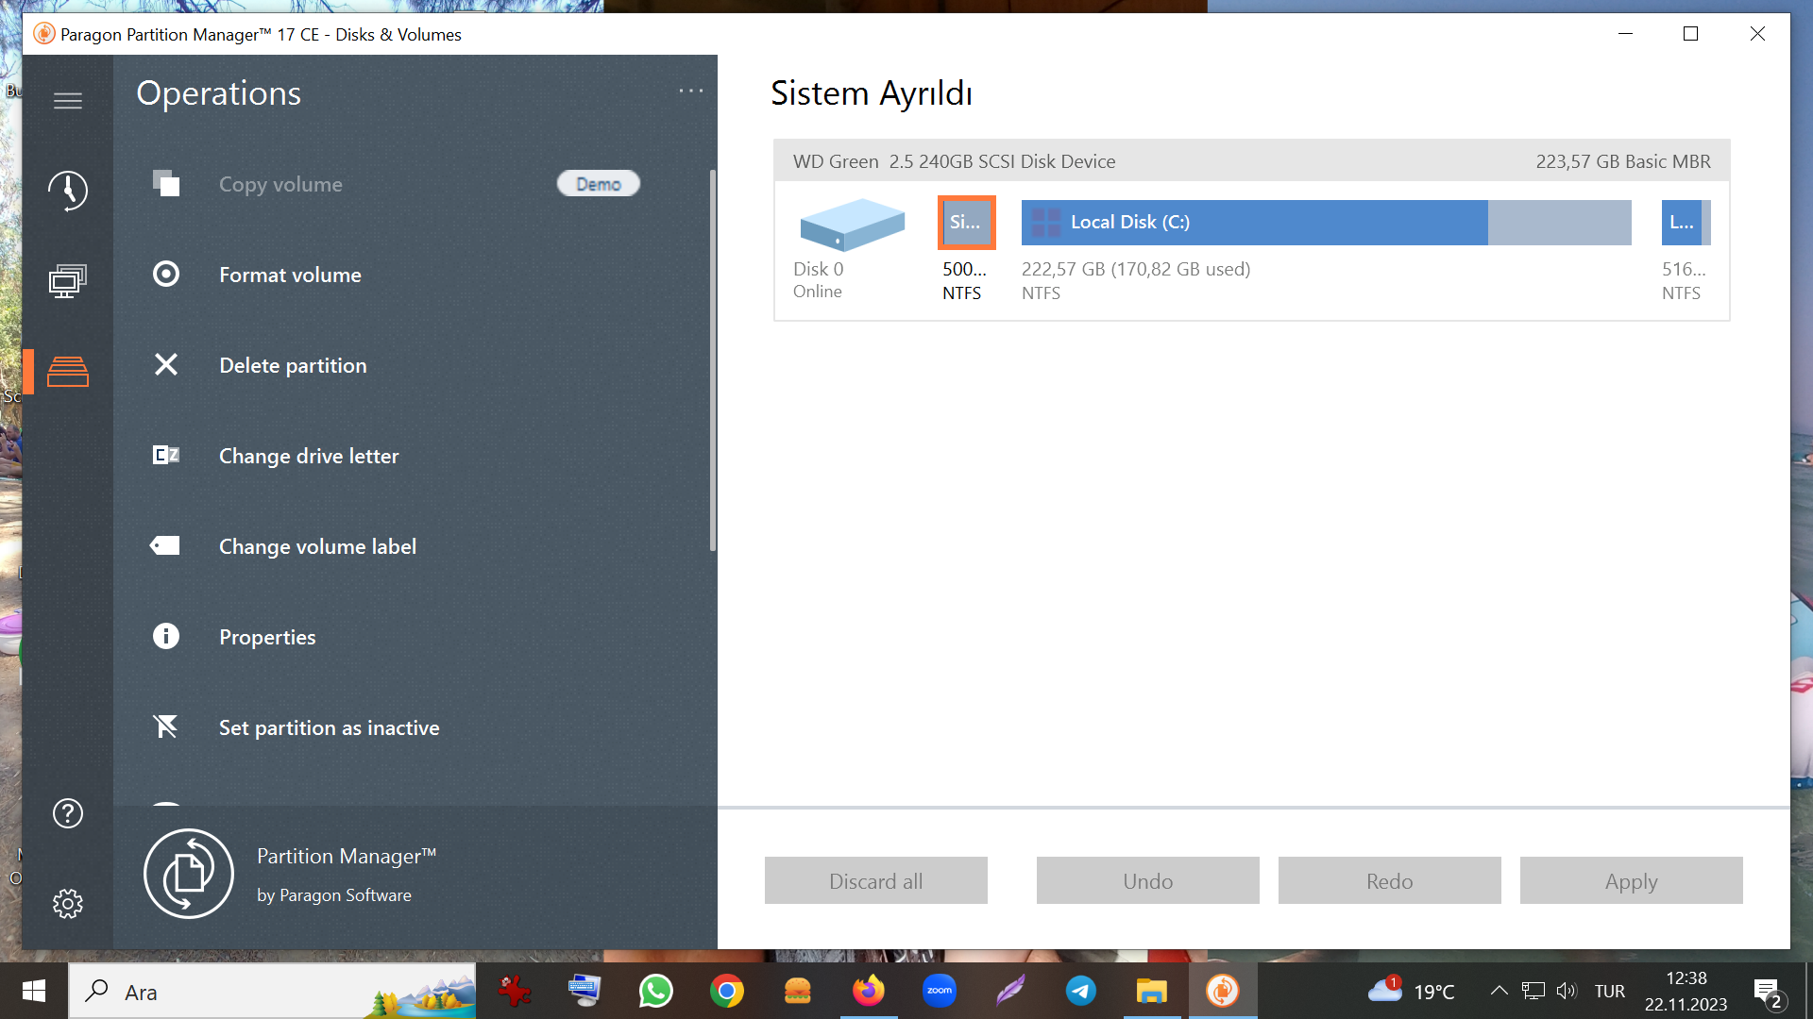Screen dimensions: 1813x1019
Task: Click the Change volume label tag icon
Action: [x=165, y=545]
